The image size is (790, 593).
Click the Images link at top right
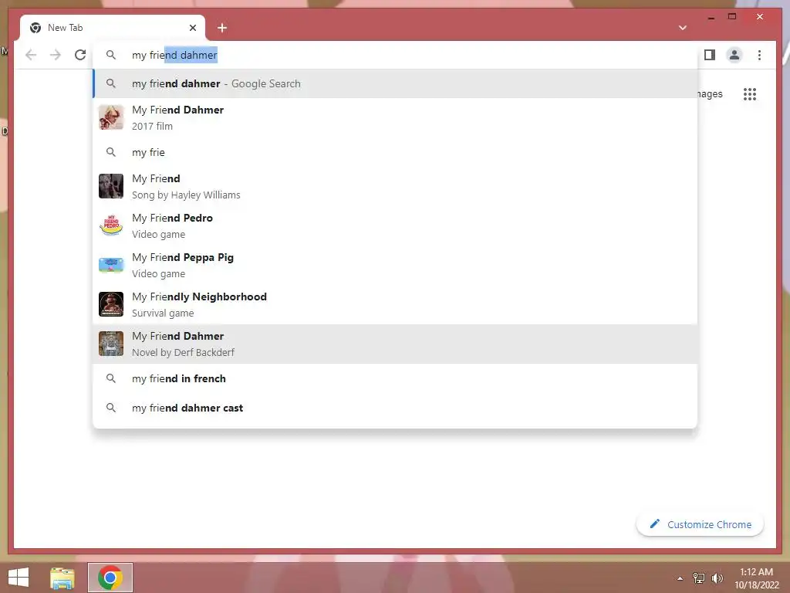click(x=710, y=93)
